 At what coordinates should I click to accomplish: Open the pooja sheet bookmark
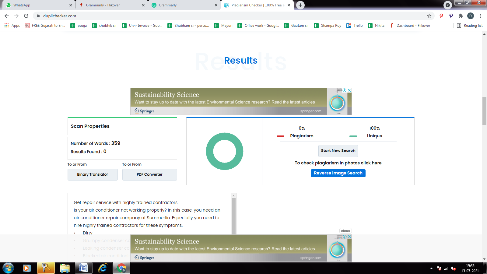click(x=79, y=26)
